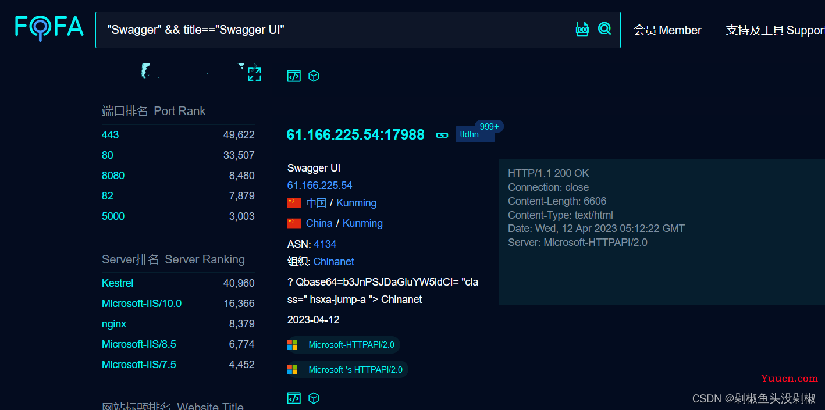Click cube icon below Microsoft 's HTTPAPI/2.0 tag
Viewport: 825px width, 410px height.
[314, 398]
